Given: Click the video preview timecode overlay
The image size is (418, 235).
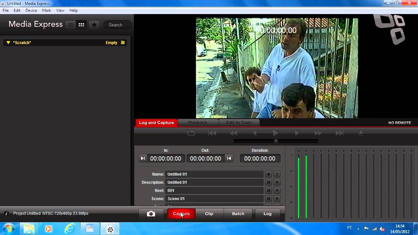Looking at the screenshot, I should pyautogui.click(x=276, y=30).
